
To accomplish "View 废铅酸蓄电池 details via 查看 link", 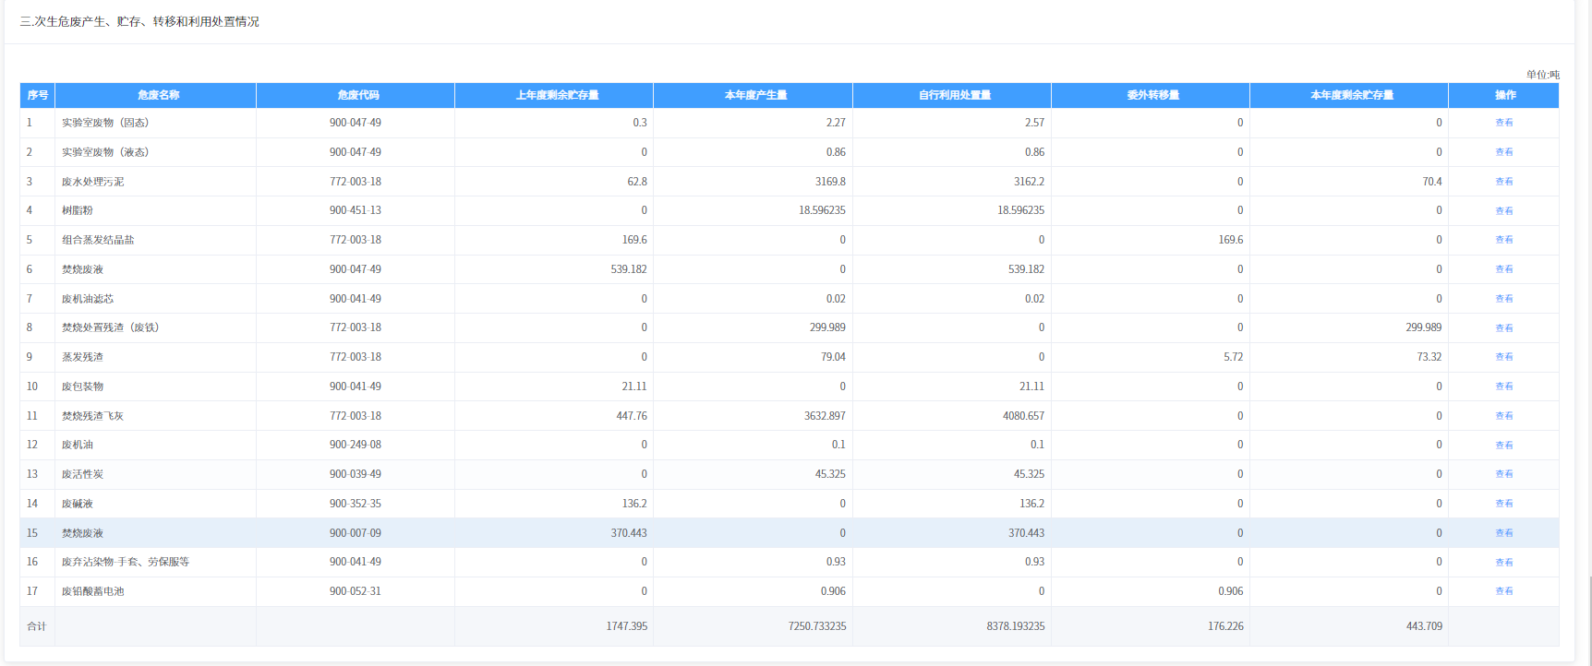I will [1503, 591].
